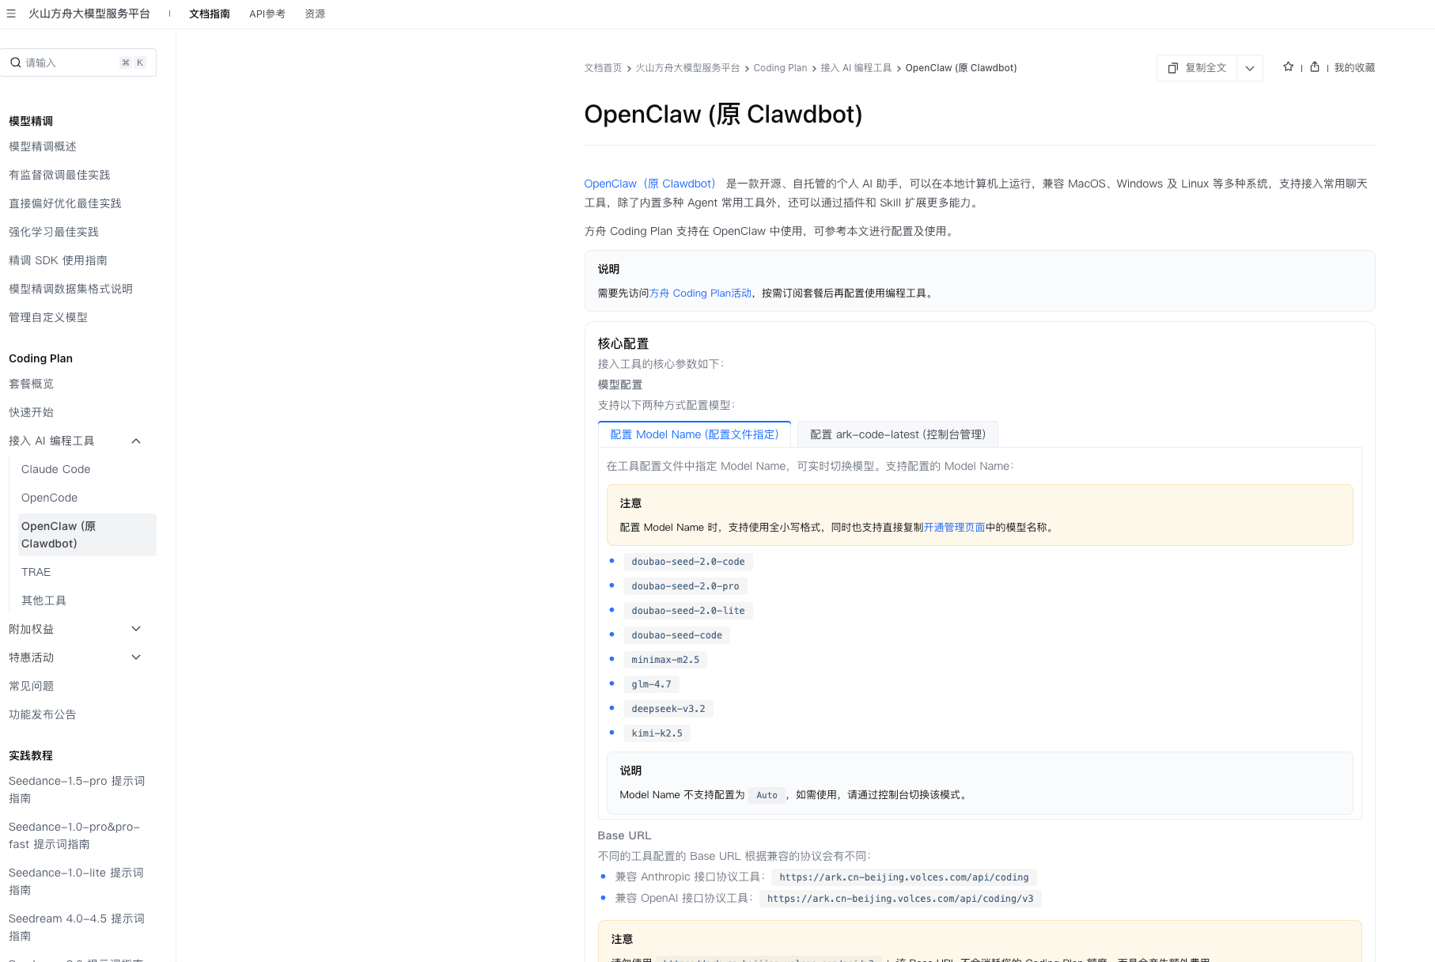Image resolution: width=1435 pixels, height=962 pixels.
Task: Open the 资源 menu
Action: 315,14
